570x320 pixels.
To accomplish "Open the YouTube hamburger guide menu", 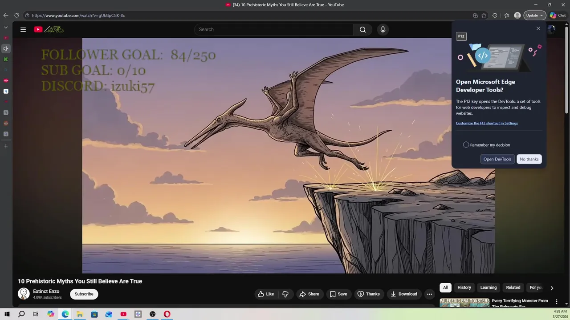I will click(23, 29).
